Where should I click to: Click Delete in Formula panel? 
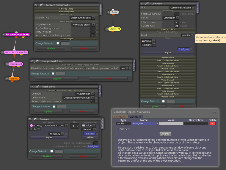(84, 156)
